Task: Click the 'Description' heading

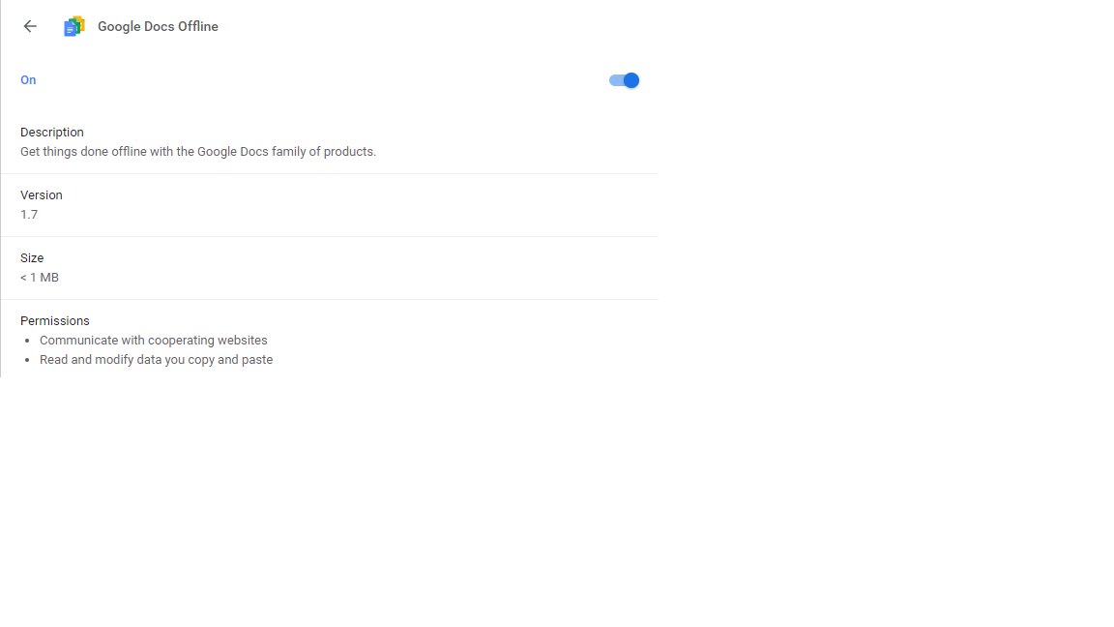Action: [52, 133]
